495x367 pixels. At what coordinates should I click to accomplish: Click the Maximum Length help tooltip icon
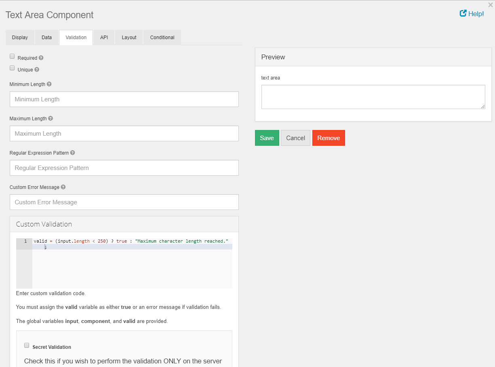pos(51,119)
